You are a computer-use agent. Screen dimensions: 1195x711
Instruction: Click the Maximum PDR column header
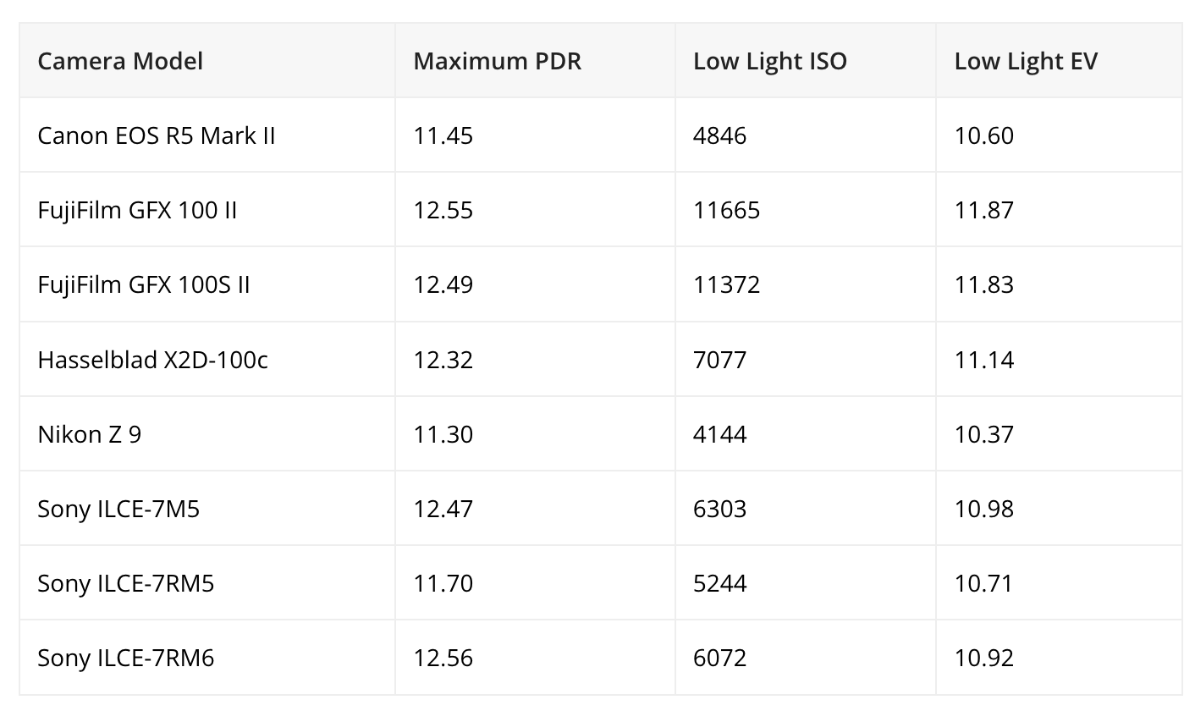[535, 61]
